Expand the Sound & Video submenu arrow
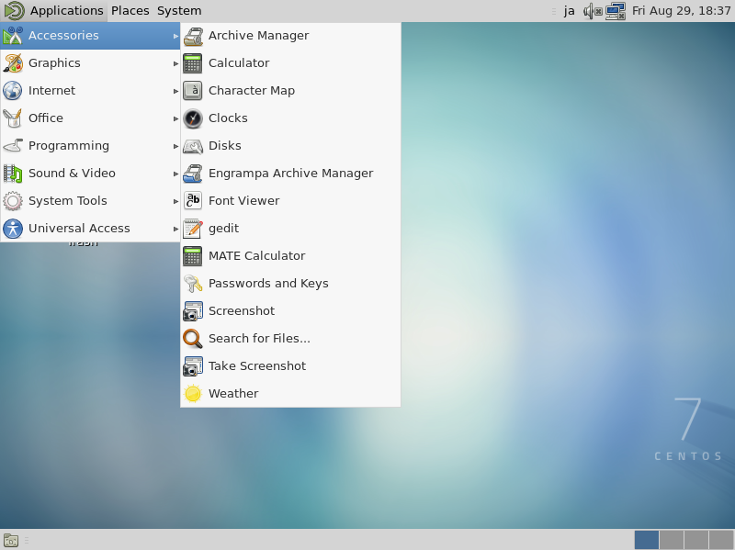Image resolution: width=735 pixels, height=550 pixels. (x=175, y=174)
